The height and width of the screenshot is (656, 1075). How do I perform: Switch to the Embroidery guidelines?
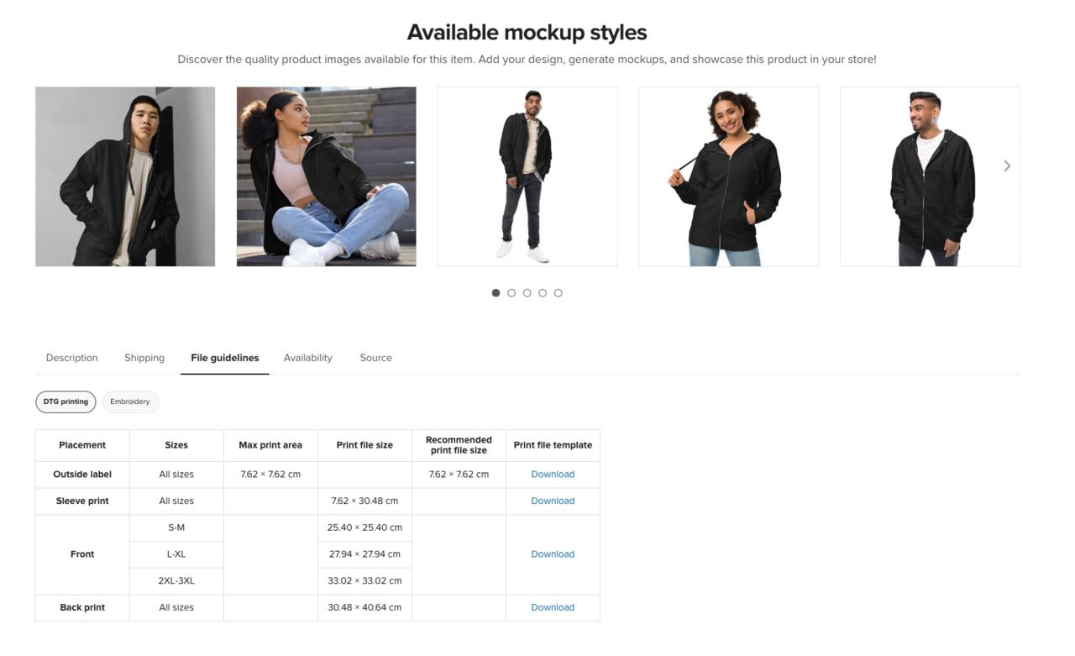(130, 401)
